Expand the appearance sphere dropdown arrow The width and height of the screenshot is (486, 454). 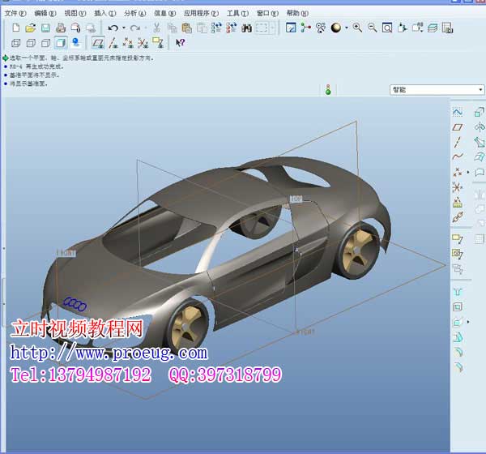point(347,28)
